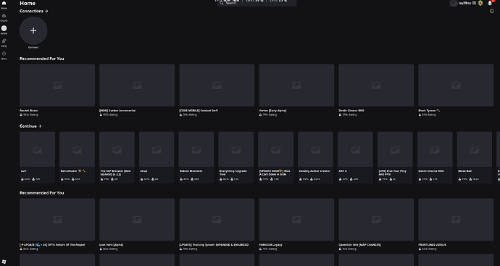Image resolution: width=500 pixels, height=266 pixels.
Task: Click the circular arrow icon below notifications
Action: coord(492,11)
